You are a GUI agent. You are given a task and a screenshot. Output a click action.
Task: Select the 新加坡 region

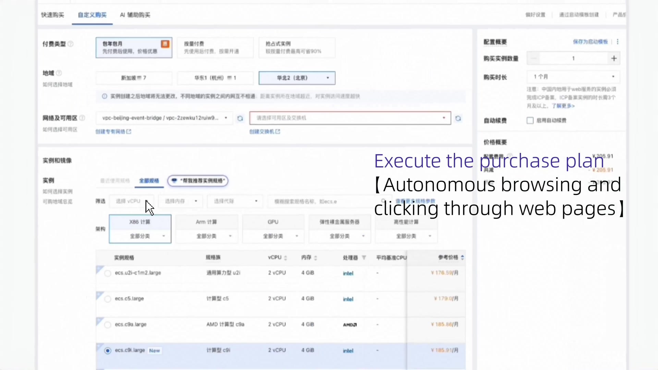[134, 78]
